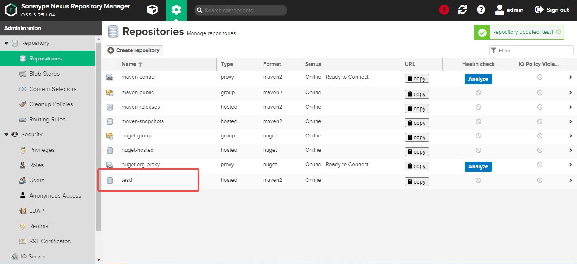Screen dimensions: 577x264
Task: Click the Sonatype Nexus logo
Action: [x=11, y=10]
